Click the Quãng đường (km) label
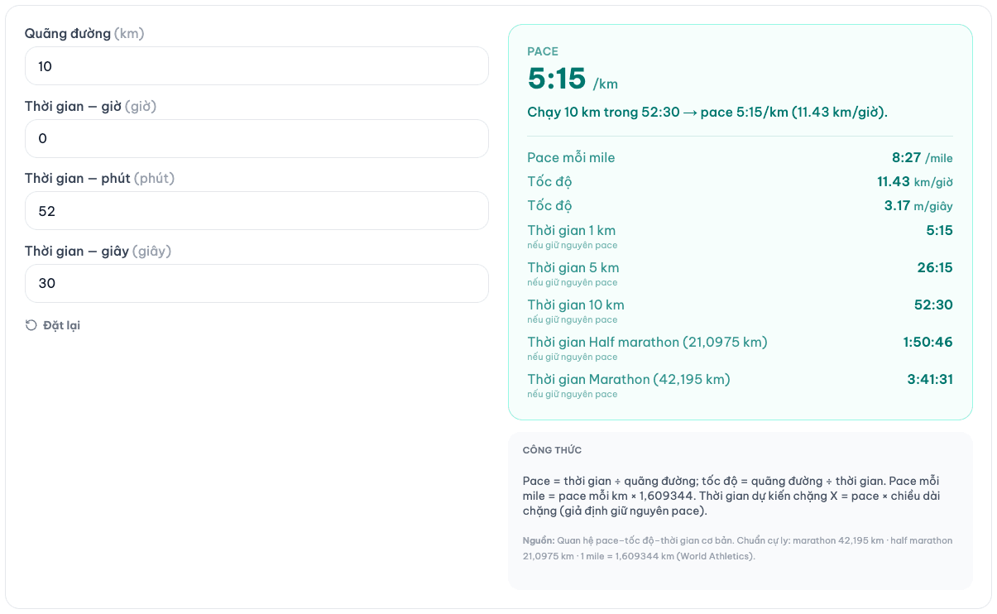 coord(84,34)
